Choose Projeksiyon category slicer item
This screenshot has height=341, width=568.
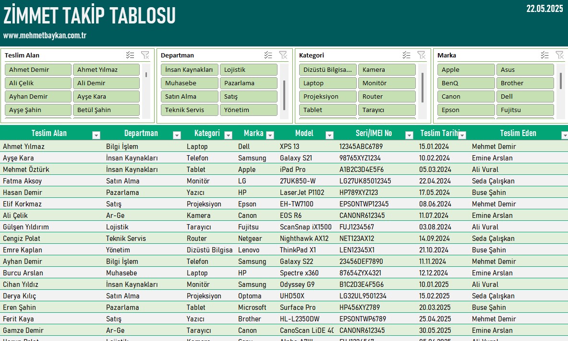tap(328, 96)
